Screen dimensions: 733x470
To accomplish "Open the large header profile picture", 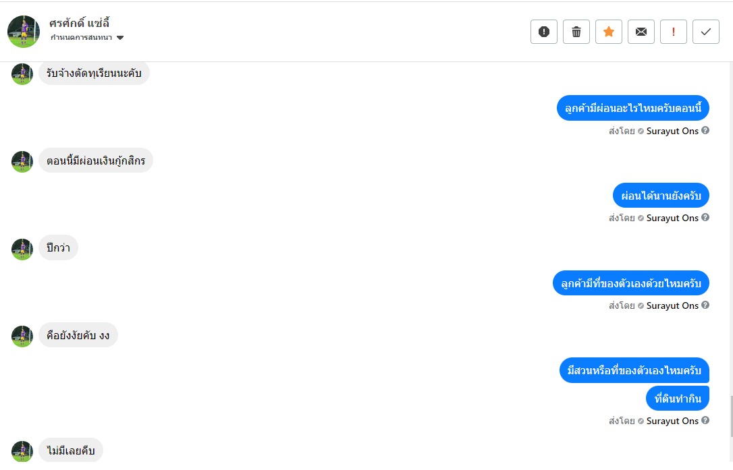I will pos(24,32).
